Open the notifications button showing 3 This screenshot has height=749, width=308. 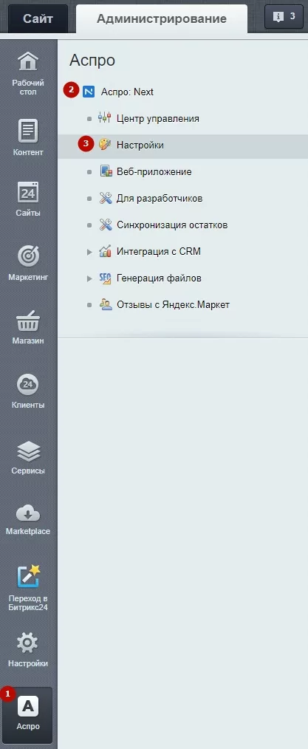coord(284,17)
